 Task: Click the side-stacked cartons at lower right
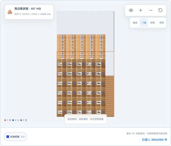[x=110, y=96]
